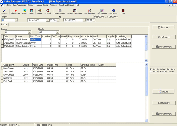Click the Summary button
The width and height of the screenshot is (177, 126).
point(163,27)
